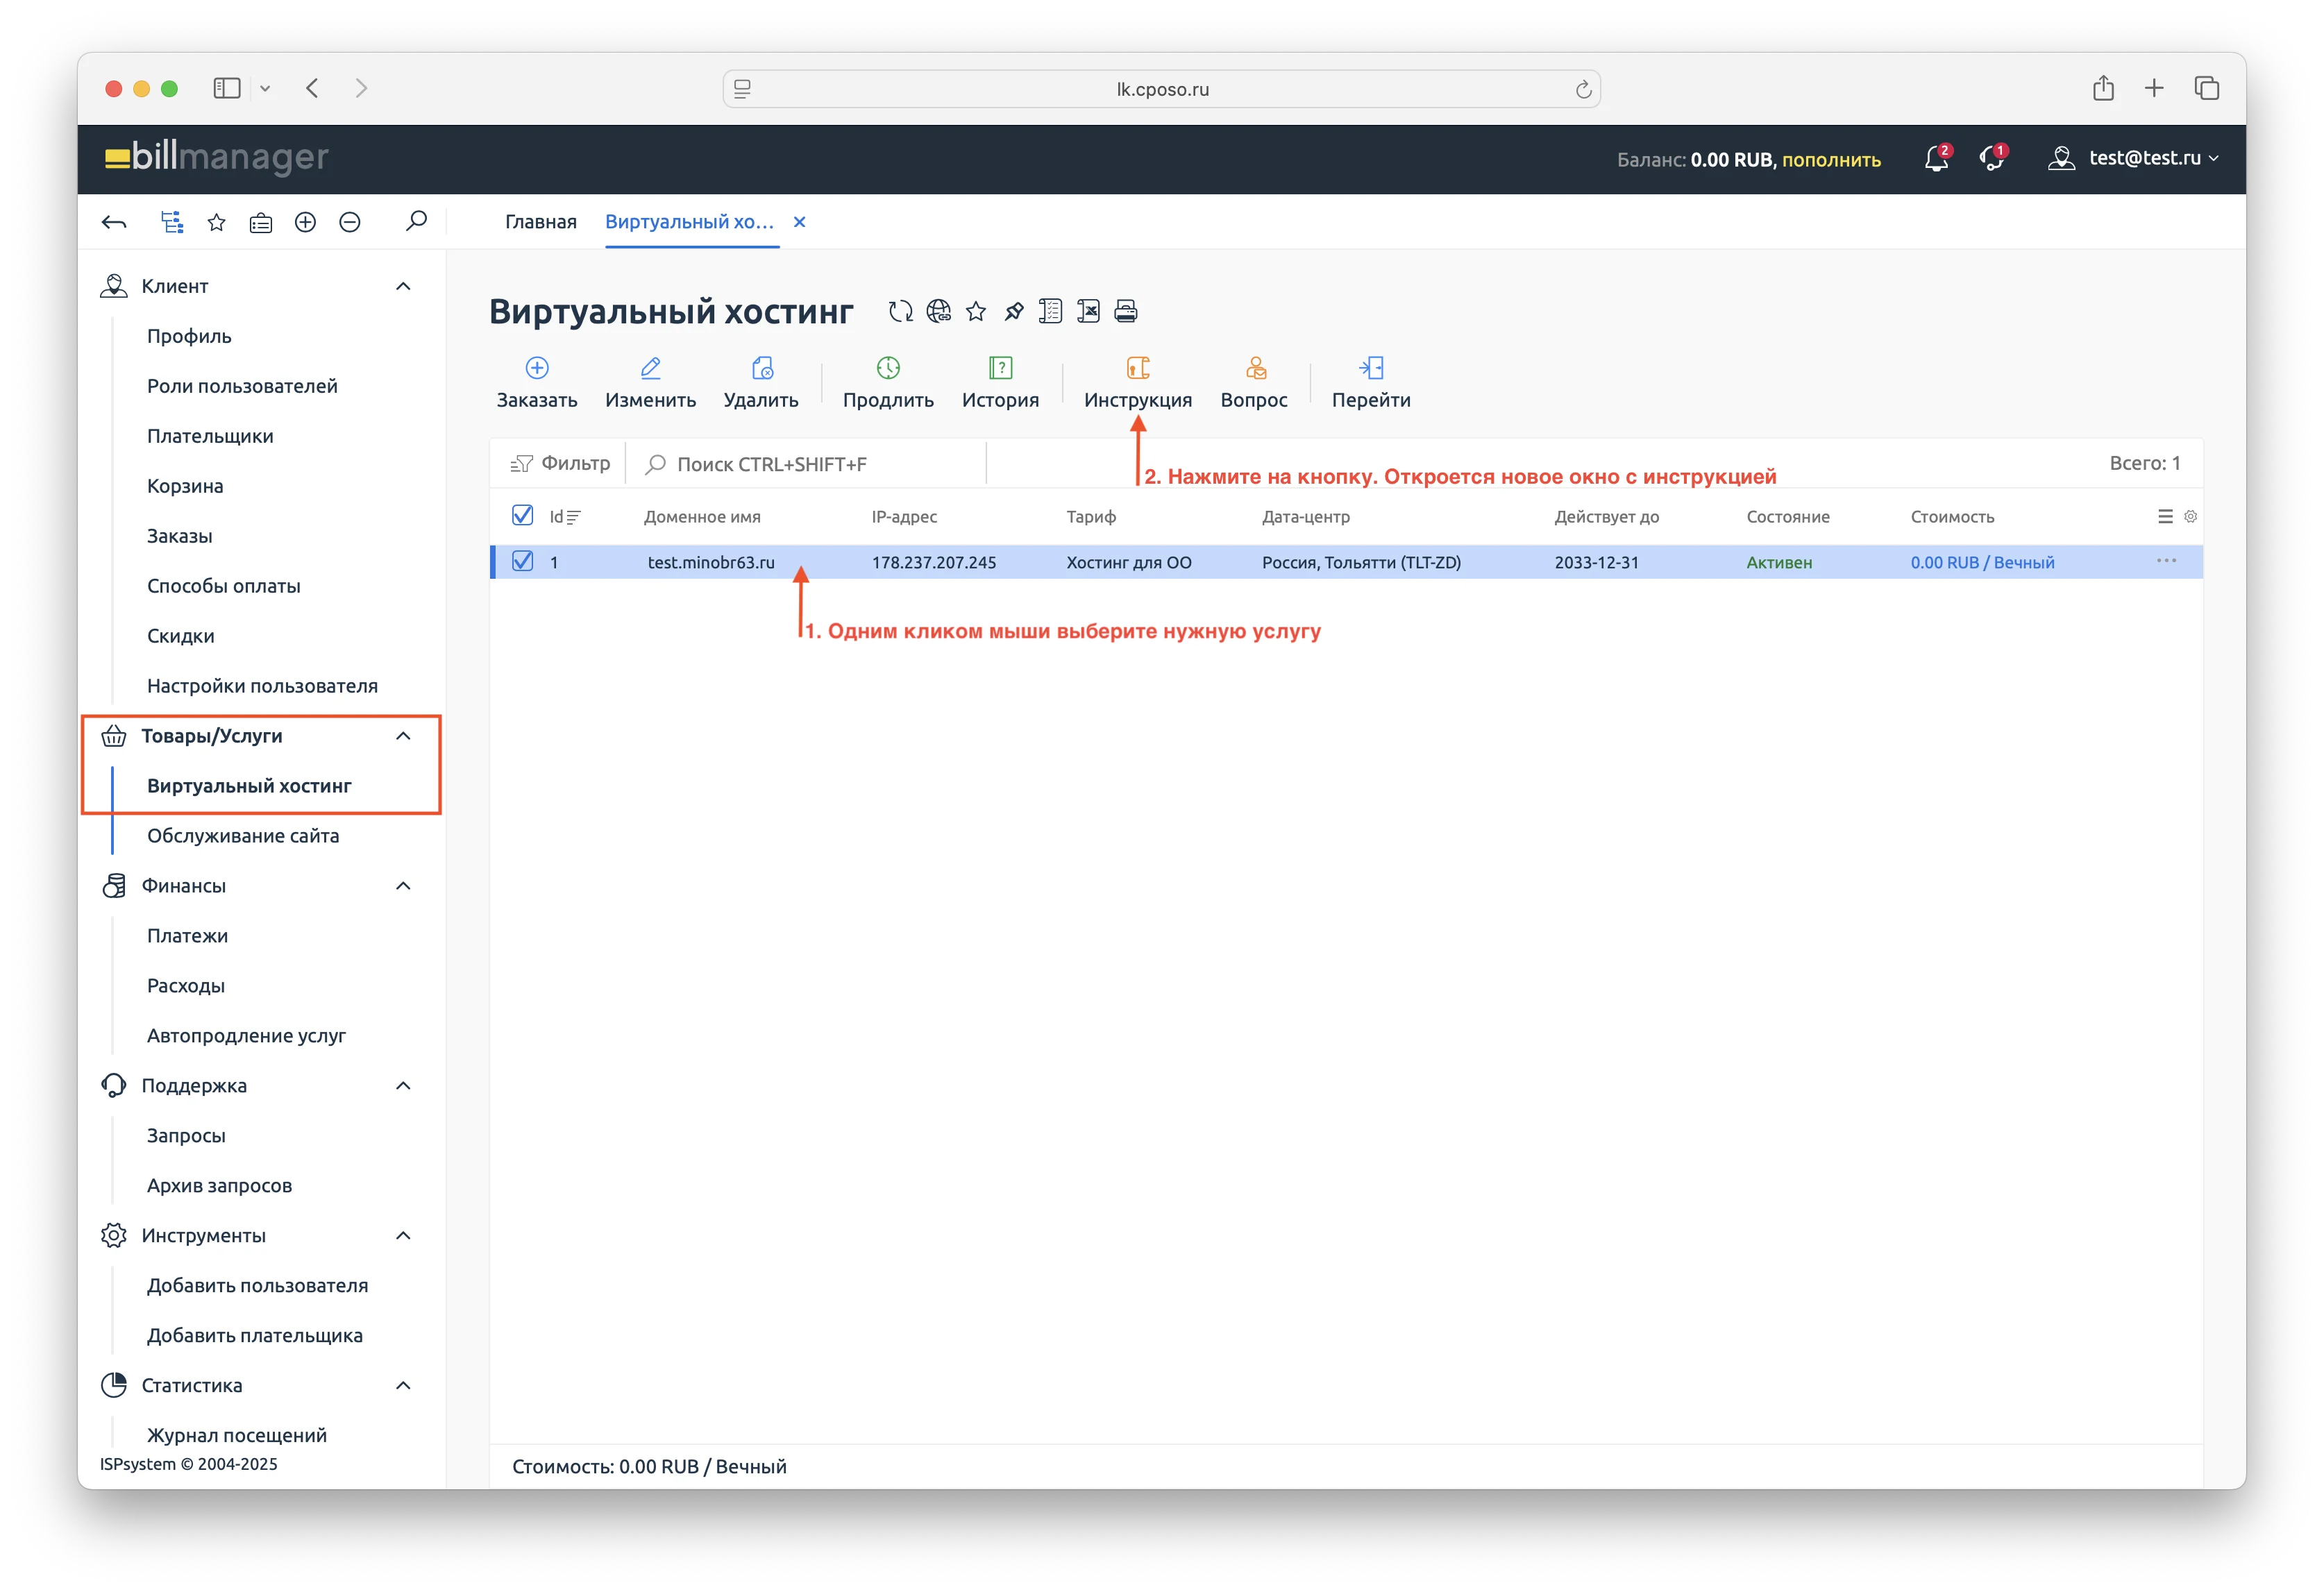Click the 0.00 RUB / Вечный cost link
The height and width of the screenshot is (1592, 2324).
(1982, 562)
